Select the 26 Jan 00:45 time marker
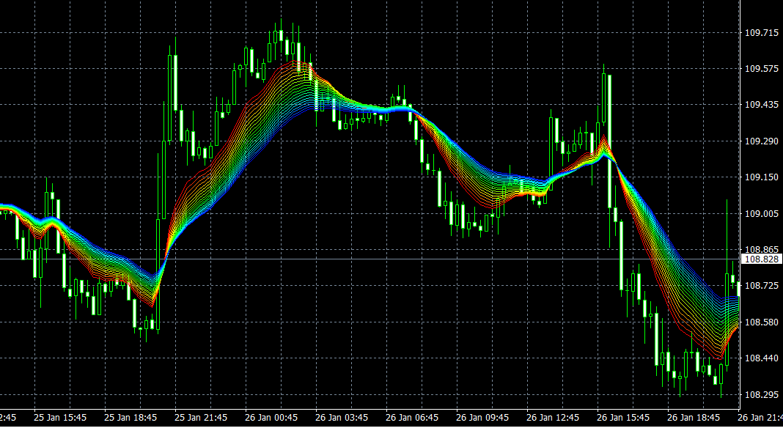 coord(272,417)
